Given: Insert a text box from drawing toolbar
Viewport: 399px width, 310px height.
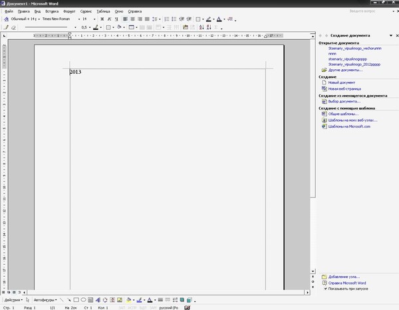Looking at the screenshot, I should pyautogui.click(x=90, y=300).
